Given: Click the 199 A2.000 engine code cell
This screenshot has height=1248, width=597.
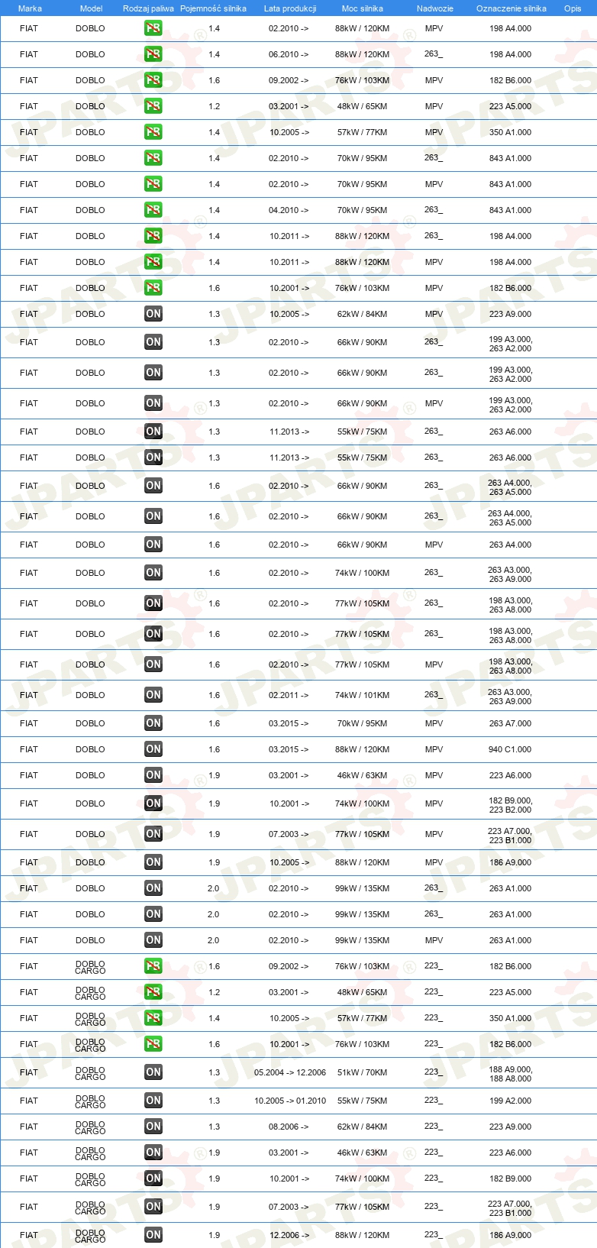Looking at the screenshot, I should (x=510, y=1101).
